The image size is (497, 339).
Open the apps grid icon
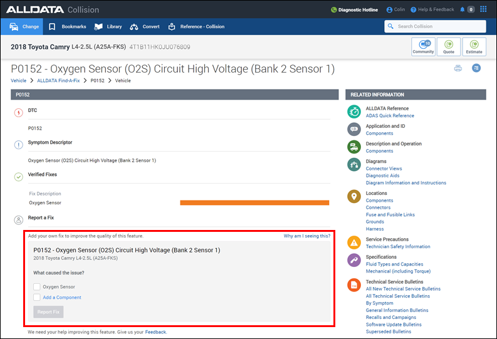483,9
